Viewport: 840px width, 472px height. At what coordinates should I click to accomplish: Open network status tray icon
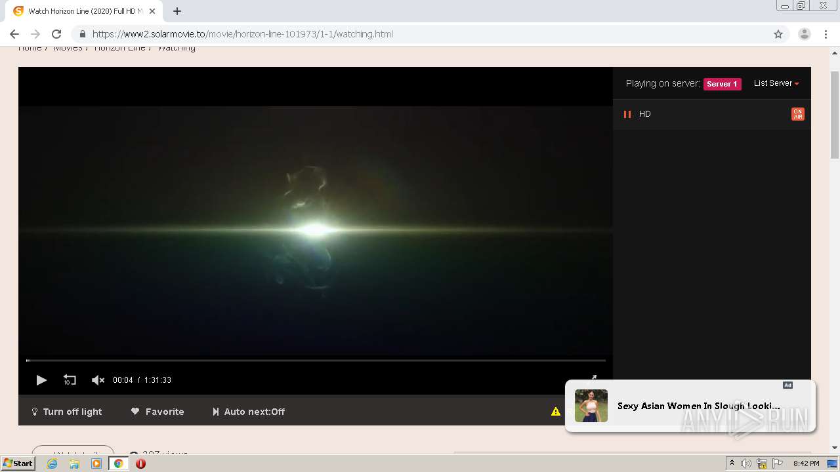[x=762, y=463]
